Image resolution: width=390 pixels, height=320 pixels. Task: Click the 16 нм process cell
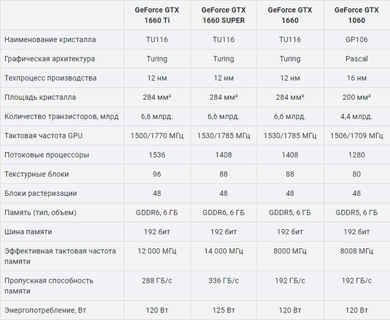pos(357,78)
